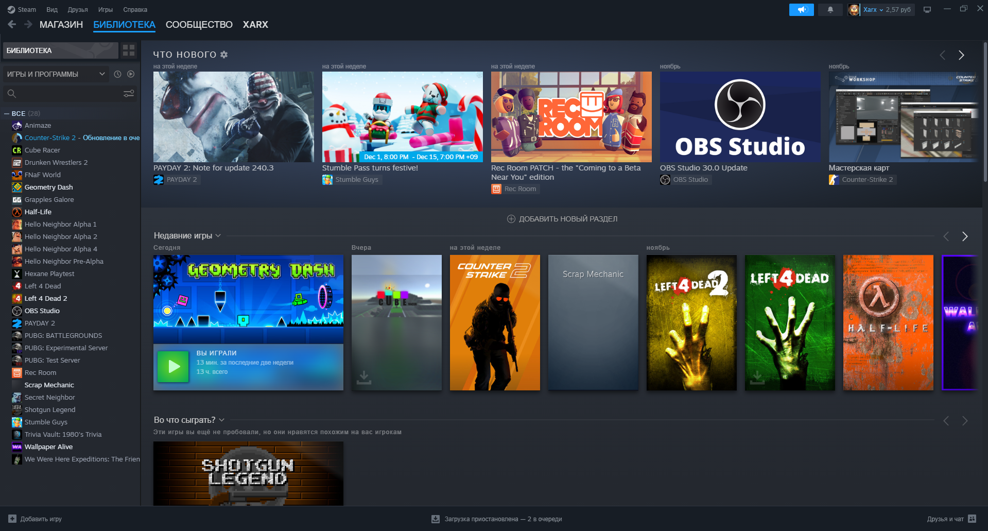Image resolution: width=988 pixels, height=531 pixels.
Task: Go to the СООБЩЕСТВО tab
Action: pyautogui.click(x=199, y=25)
